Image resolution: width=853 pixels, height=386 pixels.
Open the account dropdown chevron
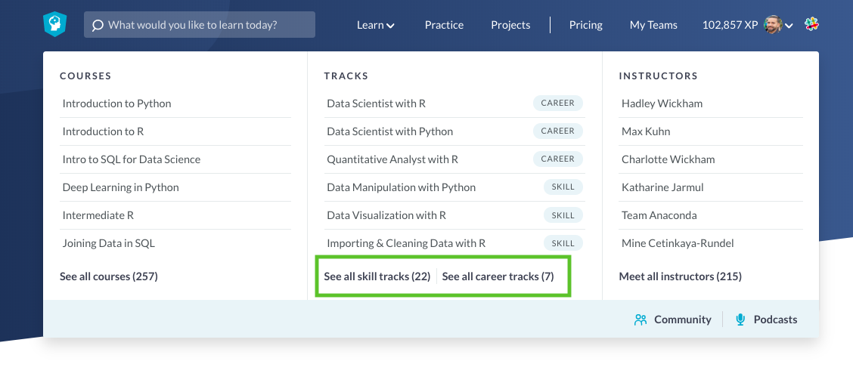[x=789, y=26]
